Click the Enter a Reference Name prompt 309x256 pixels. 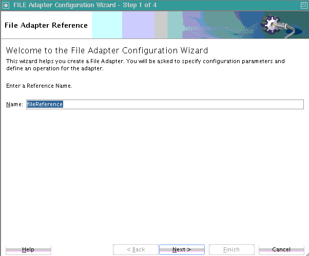39,86
